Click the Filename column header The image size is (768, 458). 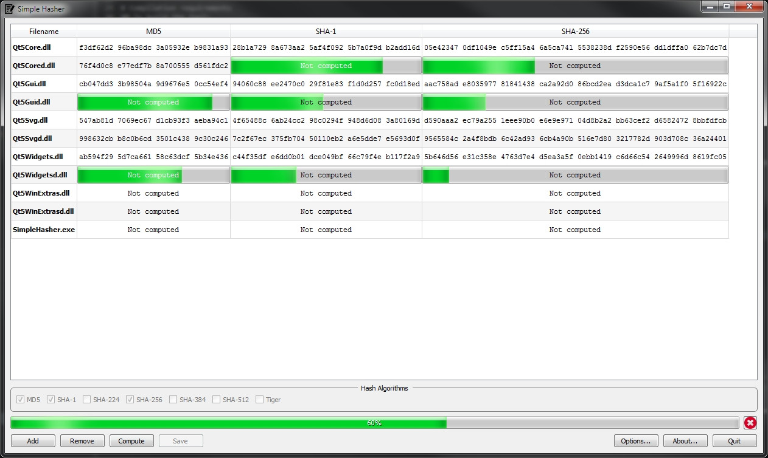pyautogui.click(x=44, y=32)
